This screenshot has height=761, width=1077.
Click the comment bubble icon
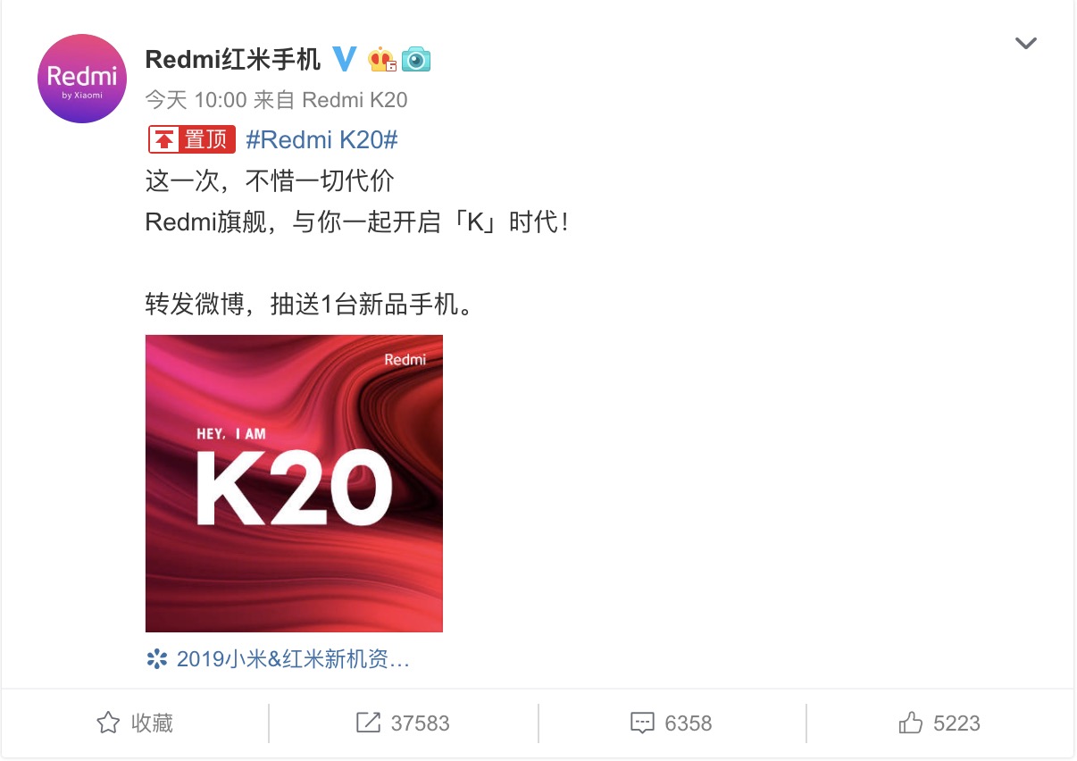pos(642,723)
